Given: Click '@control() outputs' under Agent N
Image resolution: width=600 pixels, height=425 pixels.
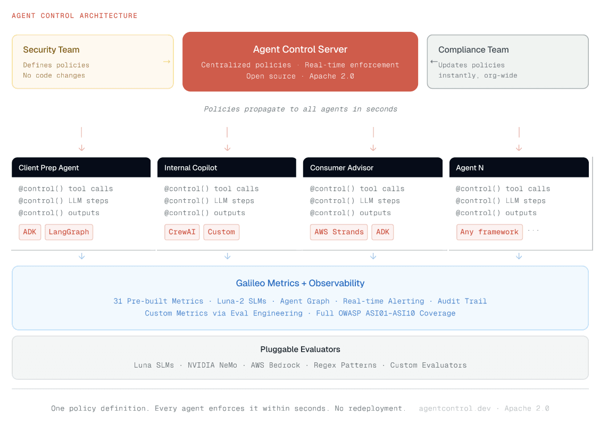Looking at the screenshot, I should 496,213.
